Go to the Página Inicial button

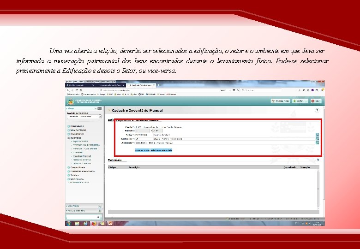280,101
